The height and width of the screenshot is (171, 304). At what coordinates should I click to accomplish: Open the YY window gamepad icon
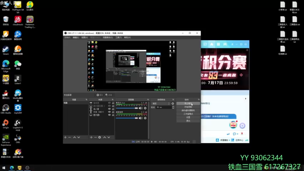pos(225,44)
